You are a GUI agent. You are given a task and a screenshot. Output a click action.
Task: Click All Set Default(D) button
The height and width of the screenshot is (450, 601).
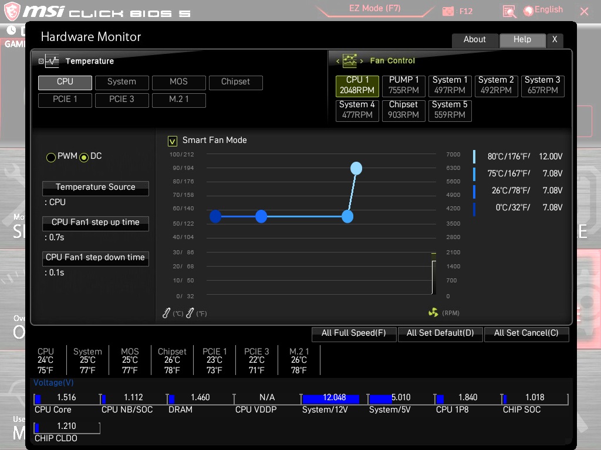click(440, 333)
